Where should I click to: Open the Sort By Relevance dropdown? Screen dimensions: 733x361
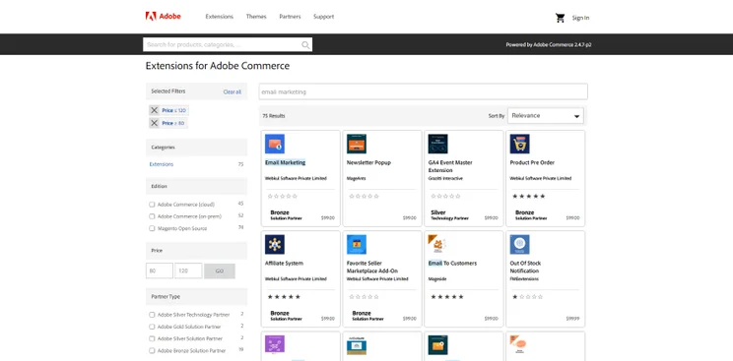click(x=546, y=116)
